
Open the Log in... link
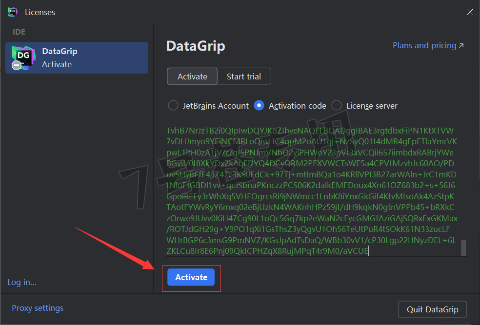[x=22, y=282]
